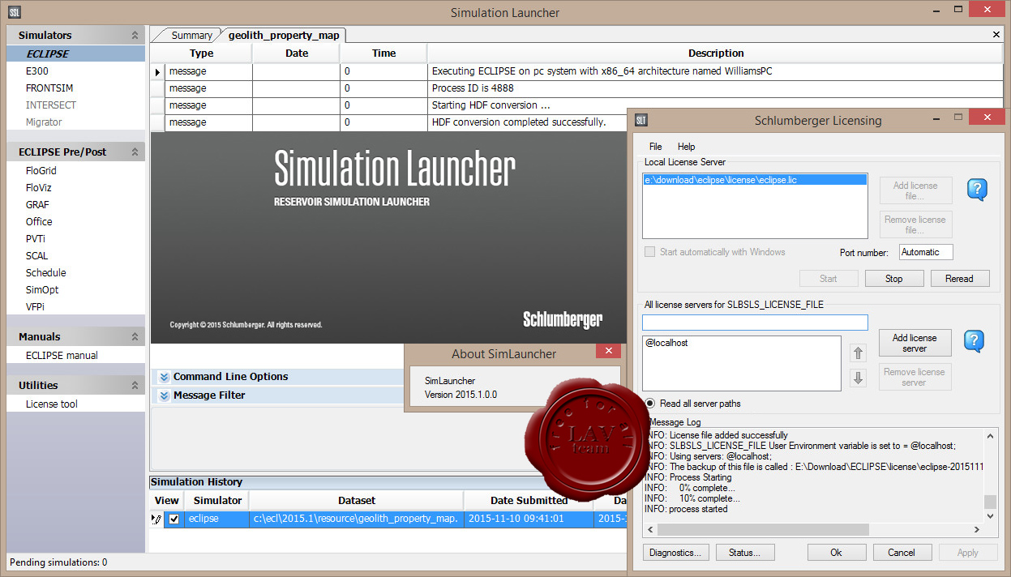Click the geolith_property_map dataset cell
Image resolution: width=1011 pixels, height=577 pixels.
point(356,519)
